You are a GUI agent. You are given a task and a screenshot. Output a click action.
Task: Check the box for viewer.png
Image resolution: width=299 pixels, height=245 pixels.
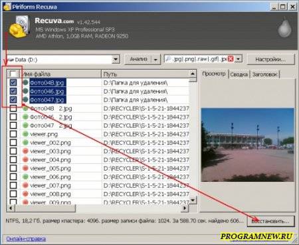point(13,134)
